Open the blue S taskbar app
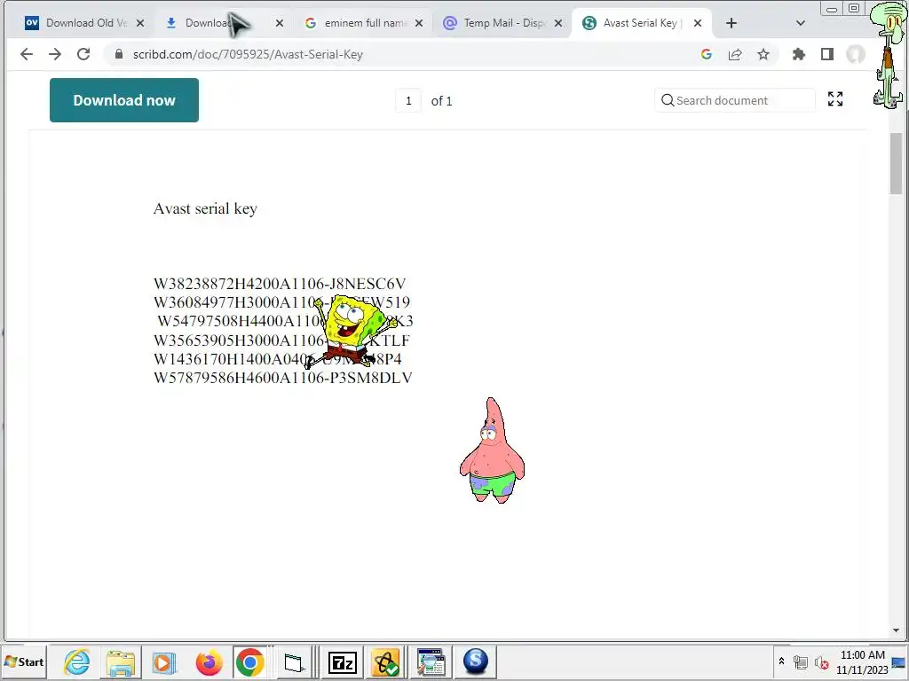909x681 pixels. pos(476,661)
